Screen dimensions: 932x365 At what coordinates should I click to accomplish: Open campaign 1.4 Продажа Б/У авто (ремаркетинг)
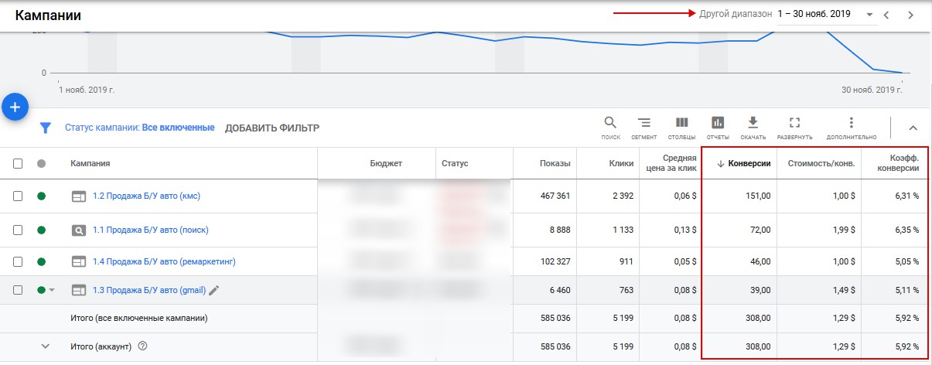[164, 261]
